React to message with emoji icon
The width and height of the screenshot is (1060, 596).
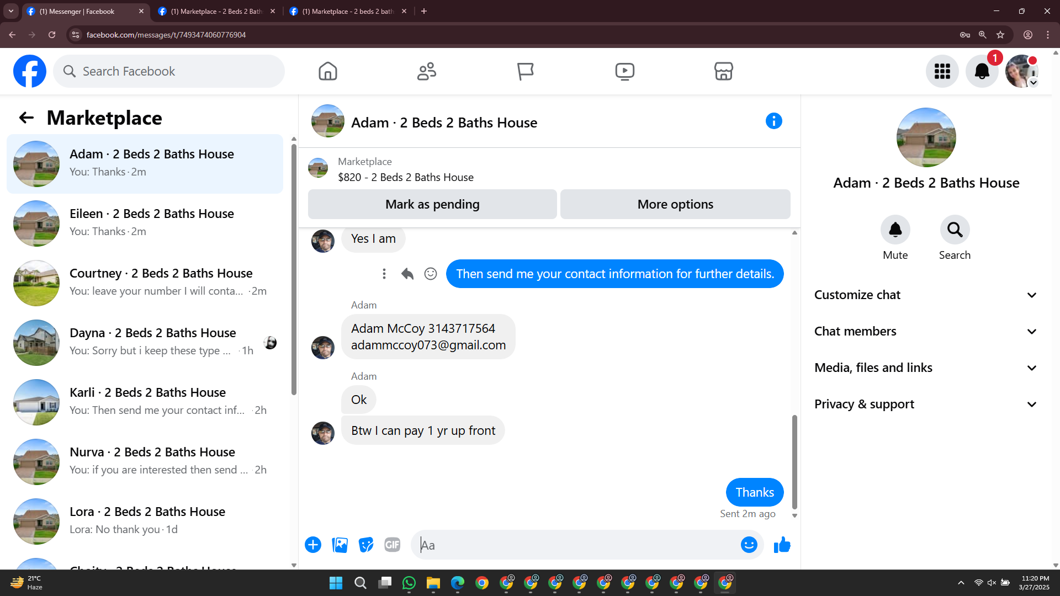pyautogui.click(x=431, y=274)
